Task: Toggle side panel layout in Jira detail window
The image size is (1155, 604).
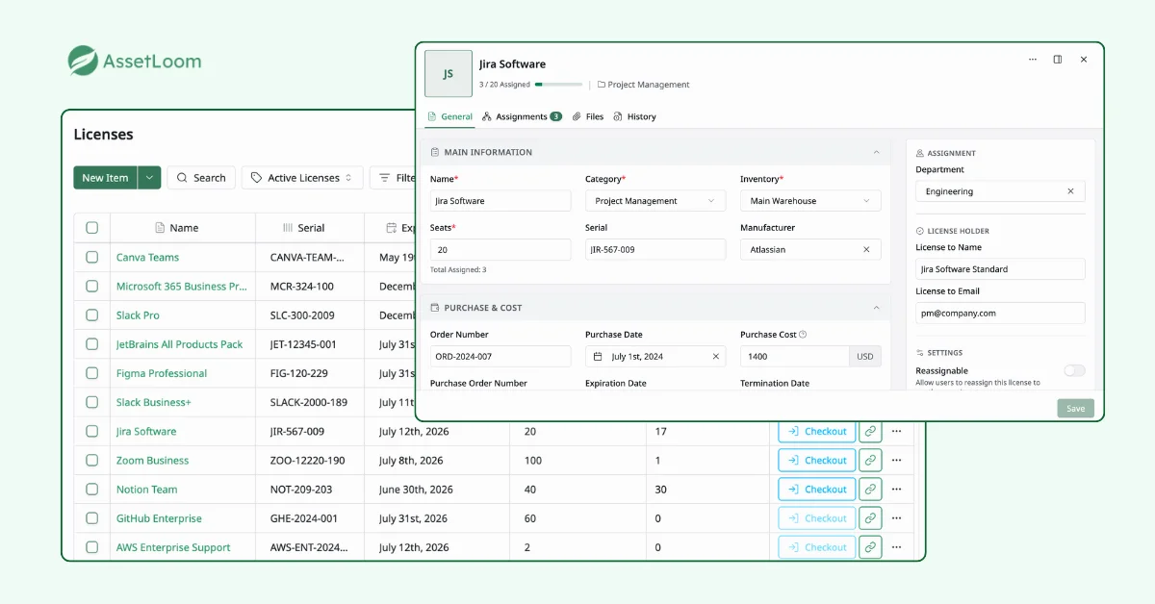Action: [x=1058, y=60]
